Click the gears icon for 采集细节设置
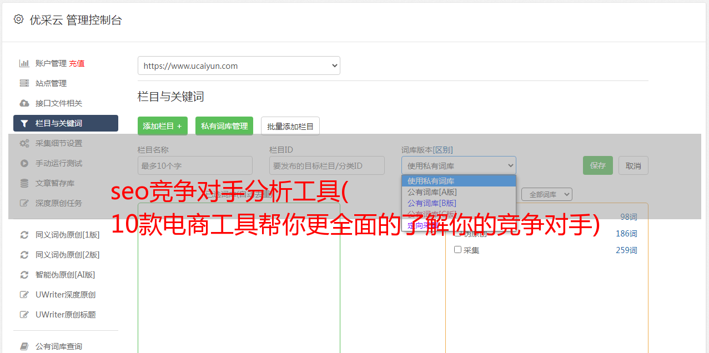 pyautogui.click(x=24, y=143)
